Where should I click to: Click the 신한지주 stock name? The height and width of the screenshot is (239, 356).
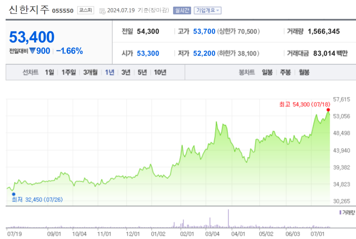tap(29, 10)
